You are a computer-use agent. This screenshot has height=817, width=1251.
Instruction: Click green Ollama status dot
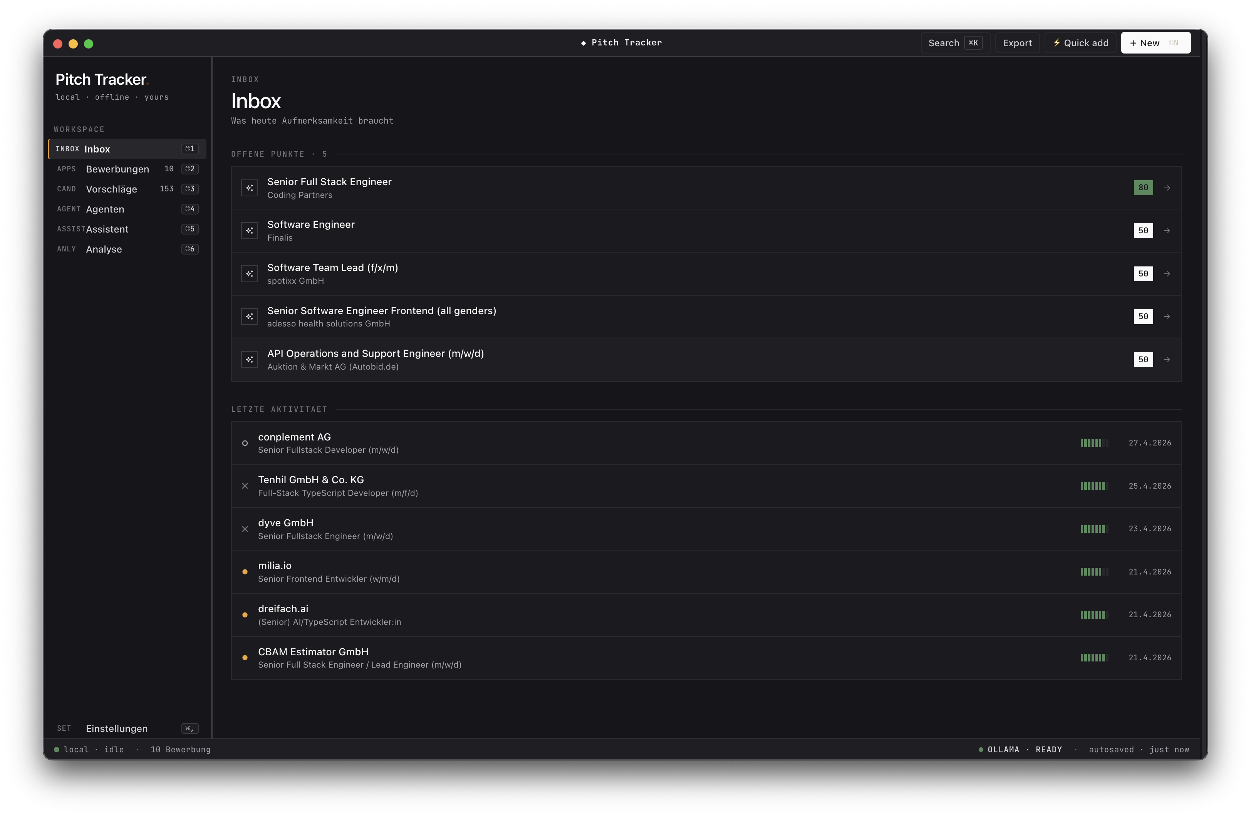pyautogui.click(x=981, y=750)
